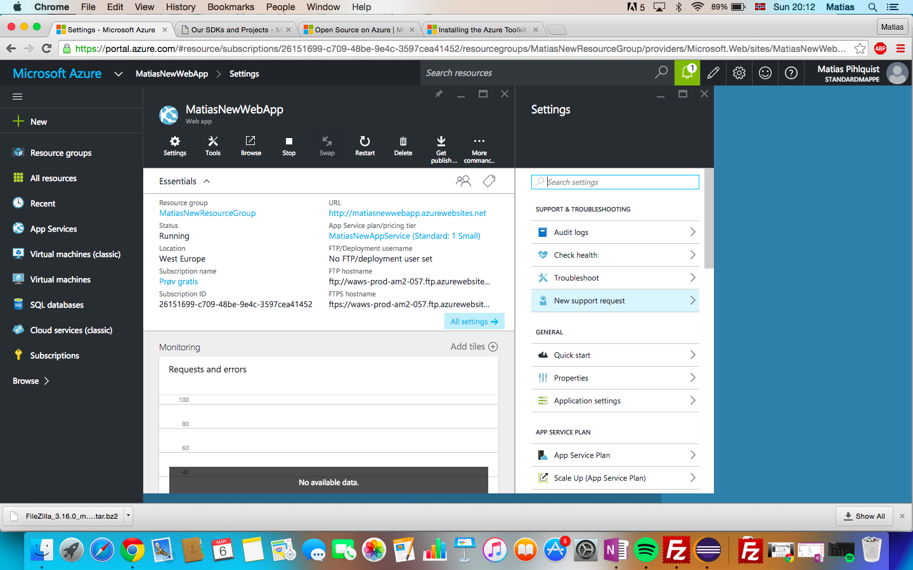Restart the web app

click(x=365, y=146)
